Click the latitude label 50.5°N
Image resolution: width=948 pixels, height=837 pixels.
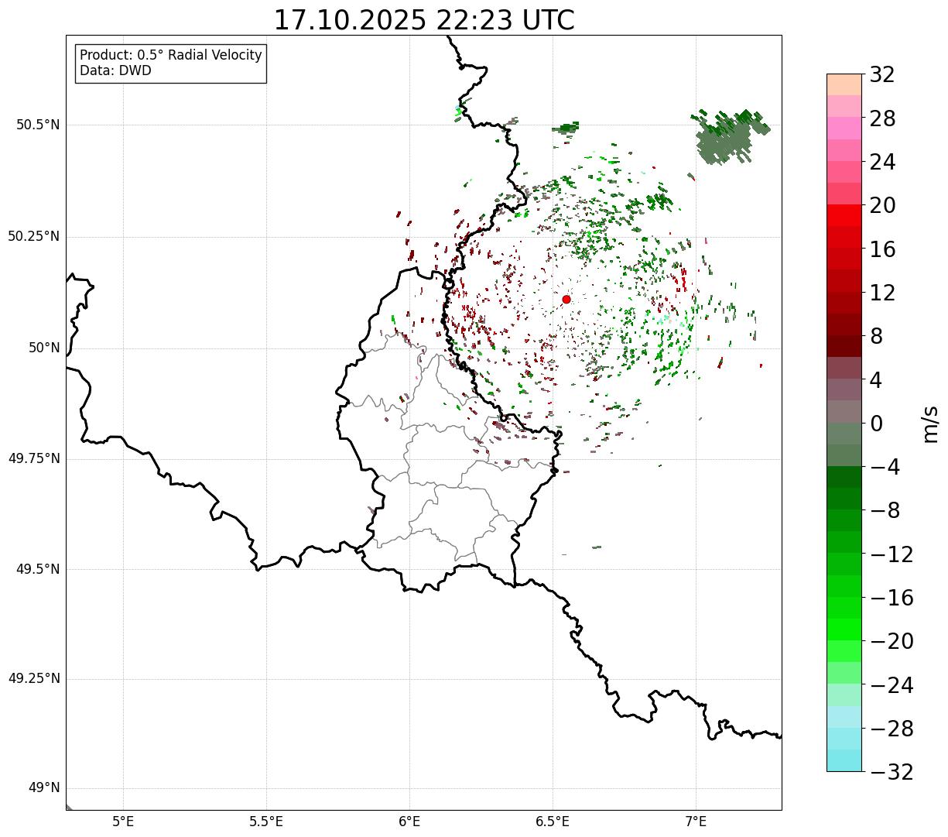38,125
